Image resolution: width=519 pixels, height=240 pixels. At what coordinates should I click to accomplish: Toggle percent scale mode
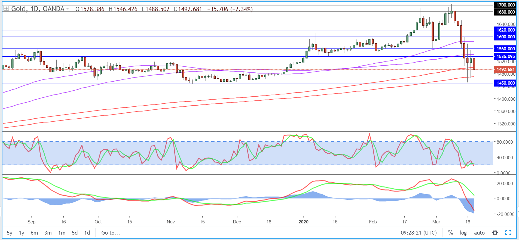tap(450, 233)
